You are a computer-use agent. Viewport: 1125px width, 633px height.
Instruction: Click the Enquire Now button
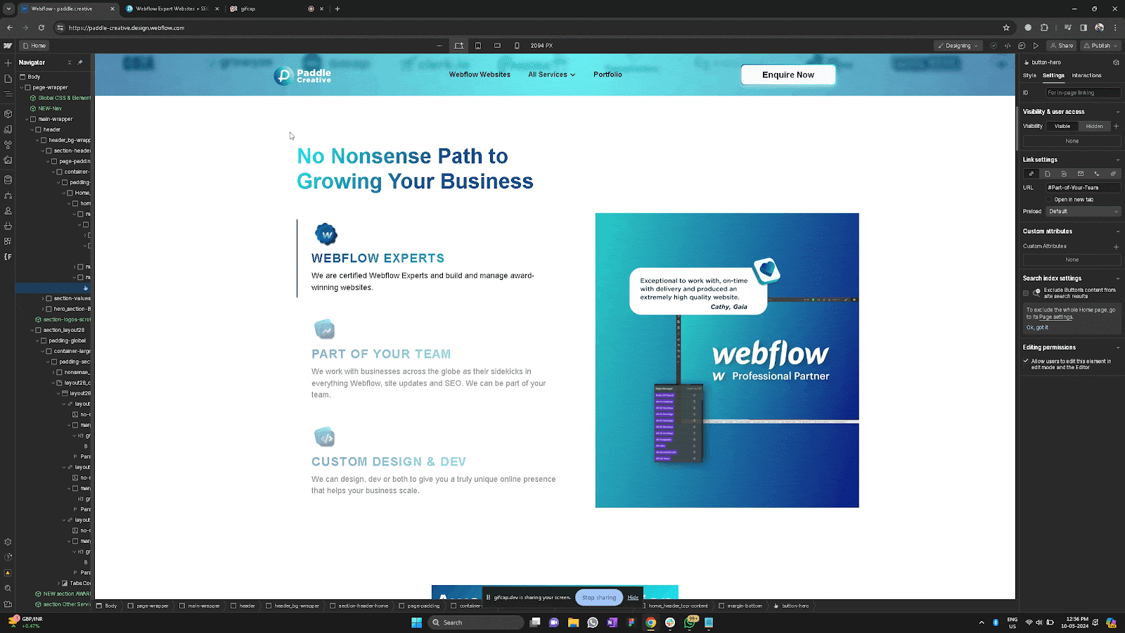(788, 75)
